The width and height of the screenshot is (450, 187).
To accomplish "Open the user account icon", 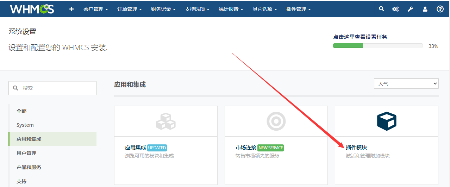I will point(425,9).
